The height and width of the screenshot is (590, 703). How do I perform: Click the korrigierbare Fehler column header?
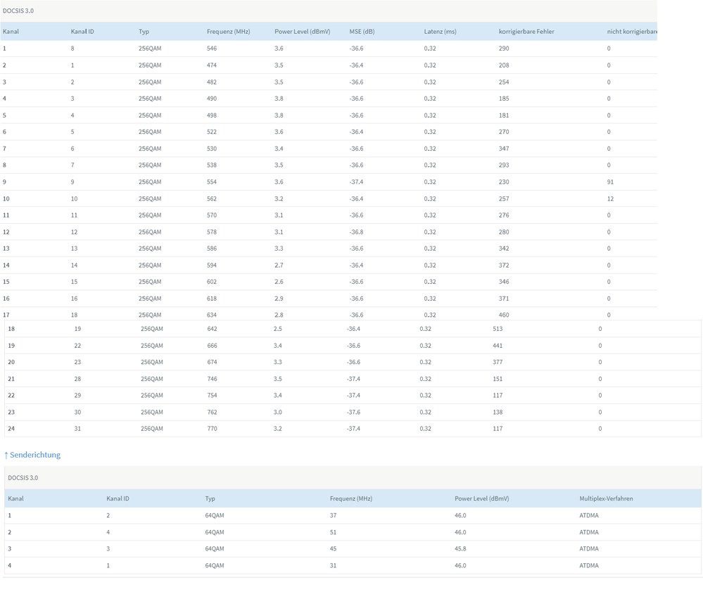pyautogui.click(x=526, y=32)
